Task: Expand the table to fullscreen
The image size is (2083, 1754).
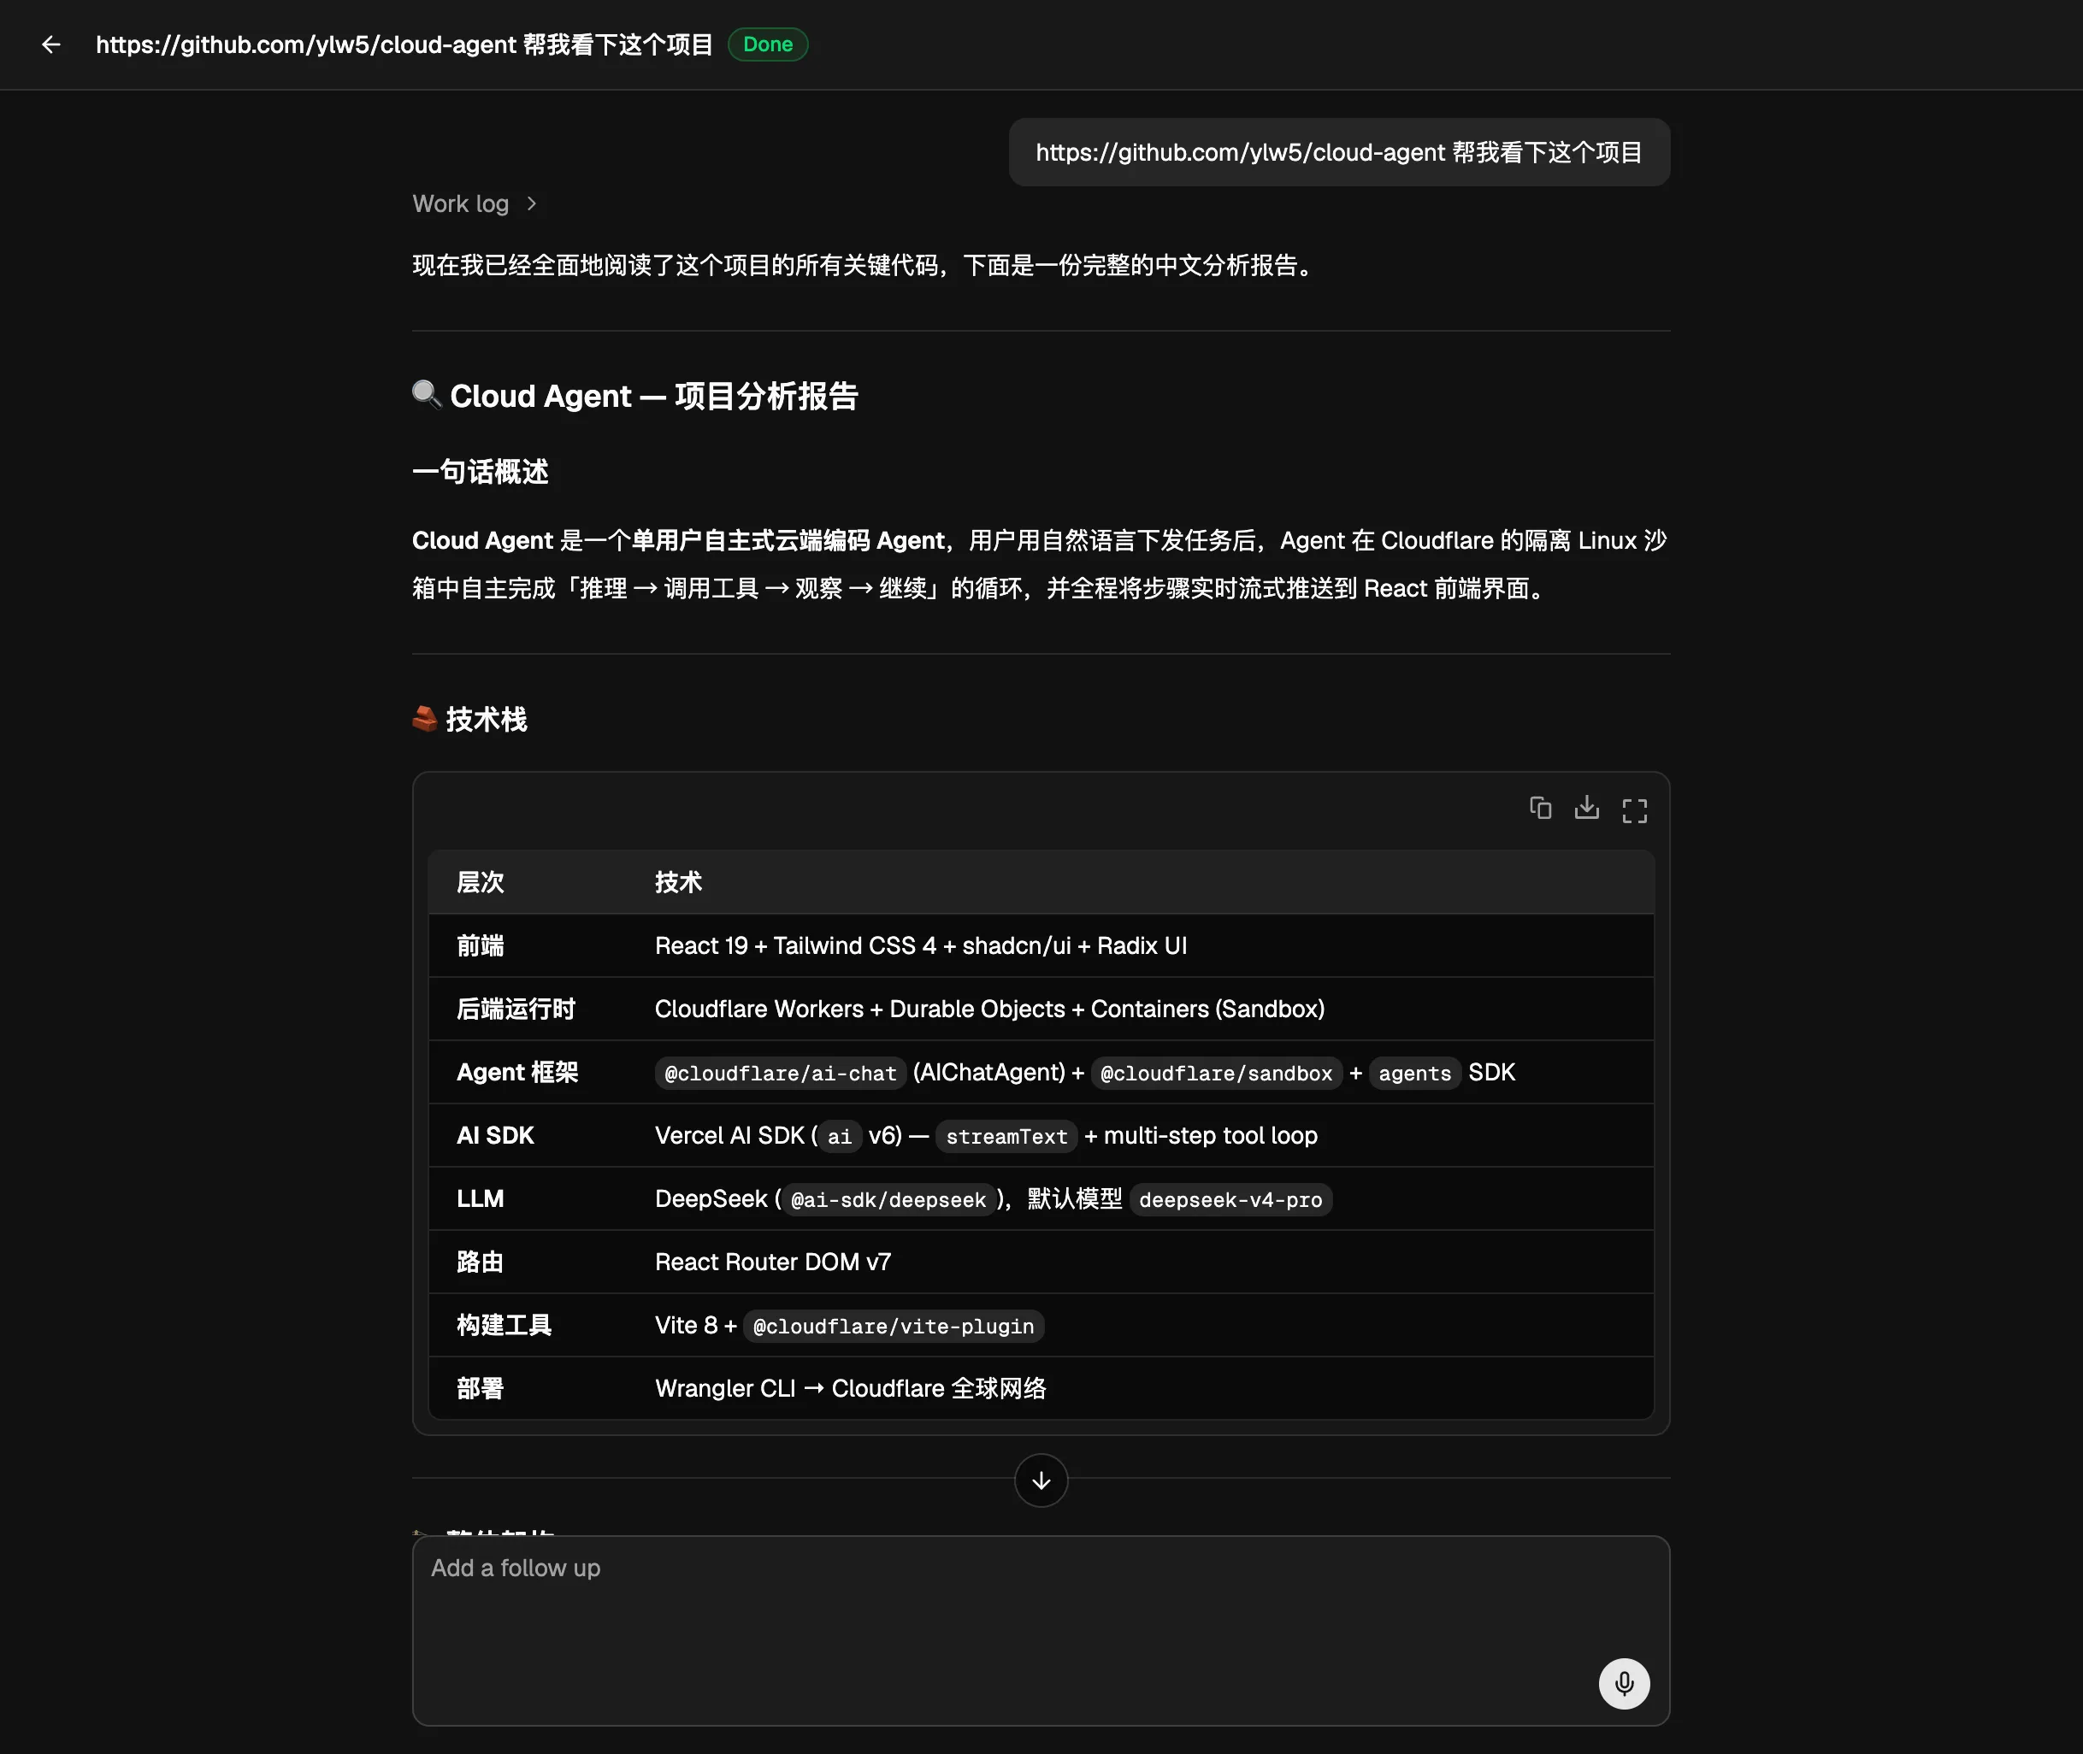Action: coord(1634,810)
